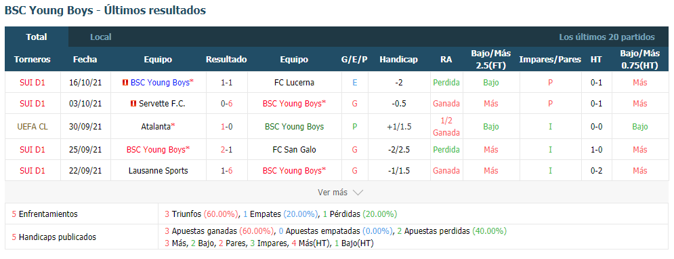The image size is (674, 259).
Task: Click green BSC Young Boys in Atalanta row
Action: [294, 127]
